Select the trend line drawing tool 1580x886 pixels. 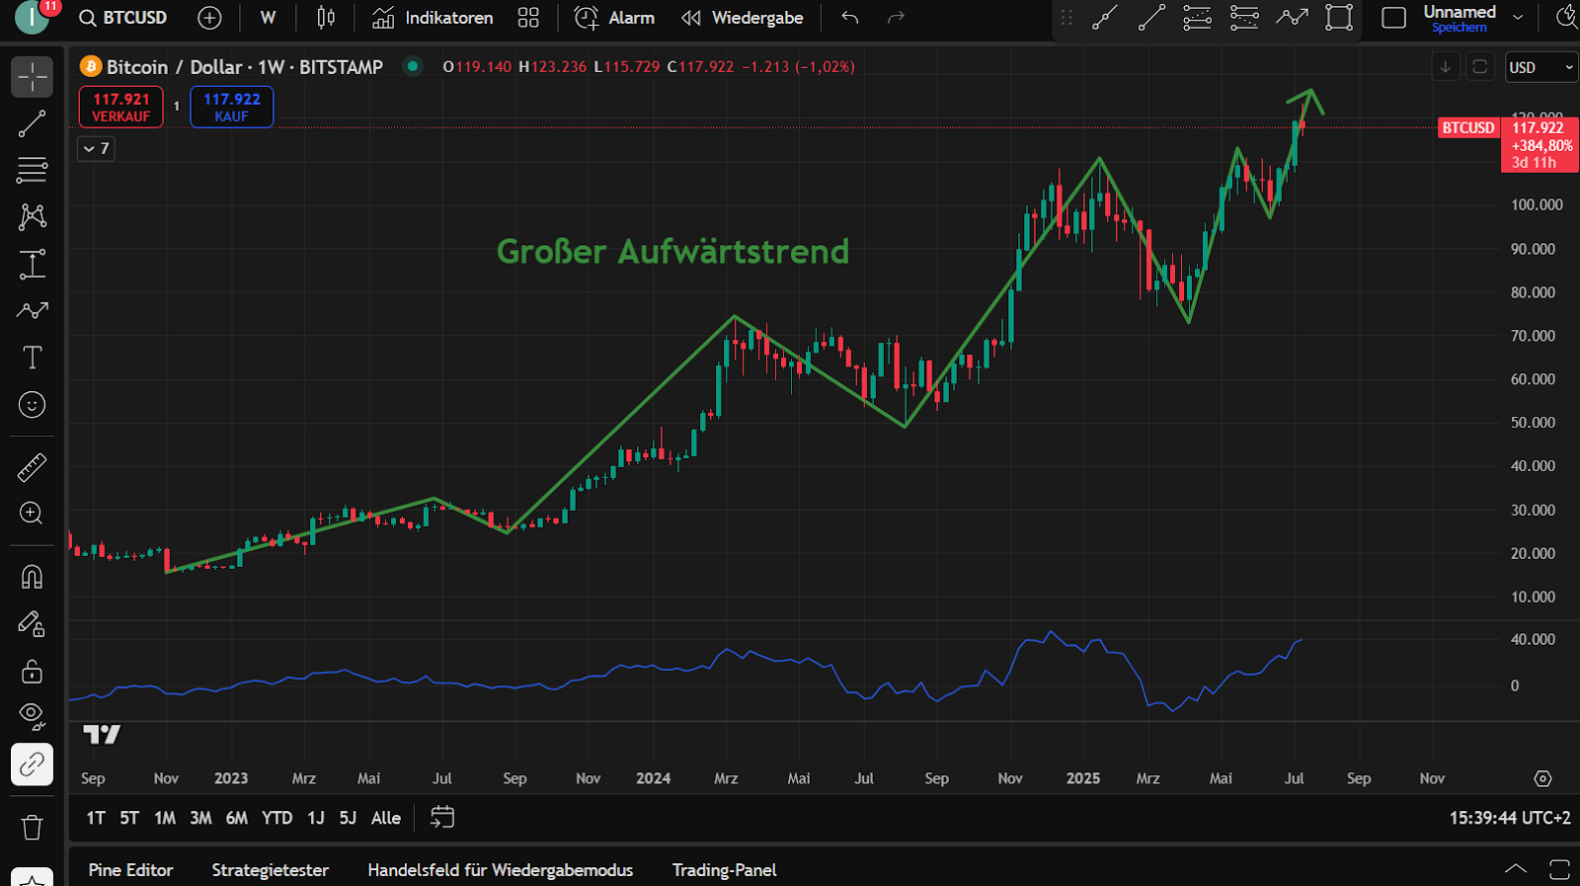click(x=32, y=123)
